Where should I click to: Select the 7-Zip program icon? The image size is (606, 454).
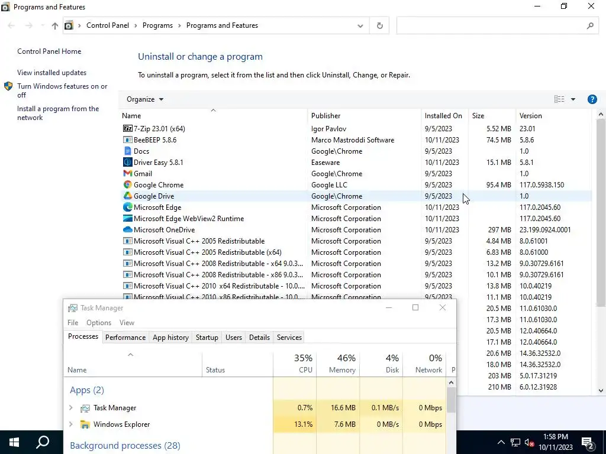128,128
